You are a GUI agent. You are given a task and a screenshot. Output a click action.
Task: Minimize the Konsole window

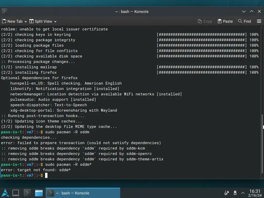point(244,11)
